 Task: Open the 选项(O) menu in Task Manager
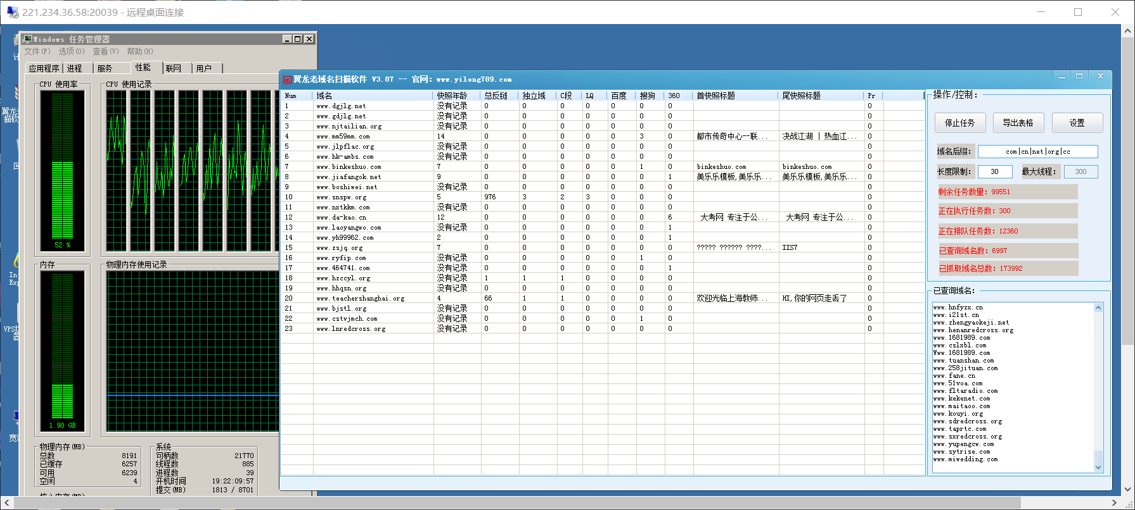coord(72,51)
